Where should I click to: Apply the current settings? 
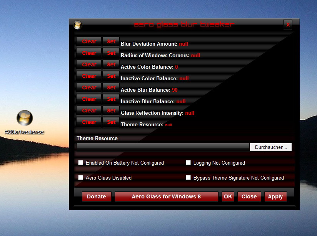275,196
